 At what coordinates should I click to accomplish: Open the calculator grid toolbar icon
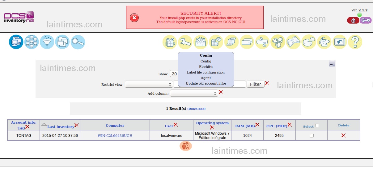point(216,42)
